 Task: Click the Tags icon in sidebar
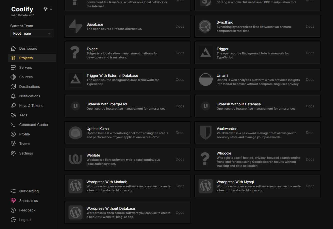tap(13, 115)
